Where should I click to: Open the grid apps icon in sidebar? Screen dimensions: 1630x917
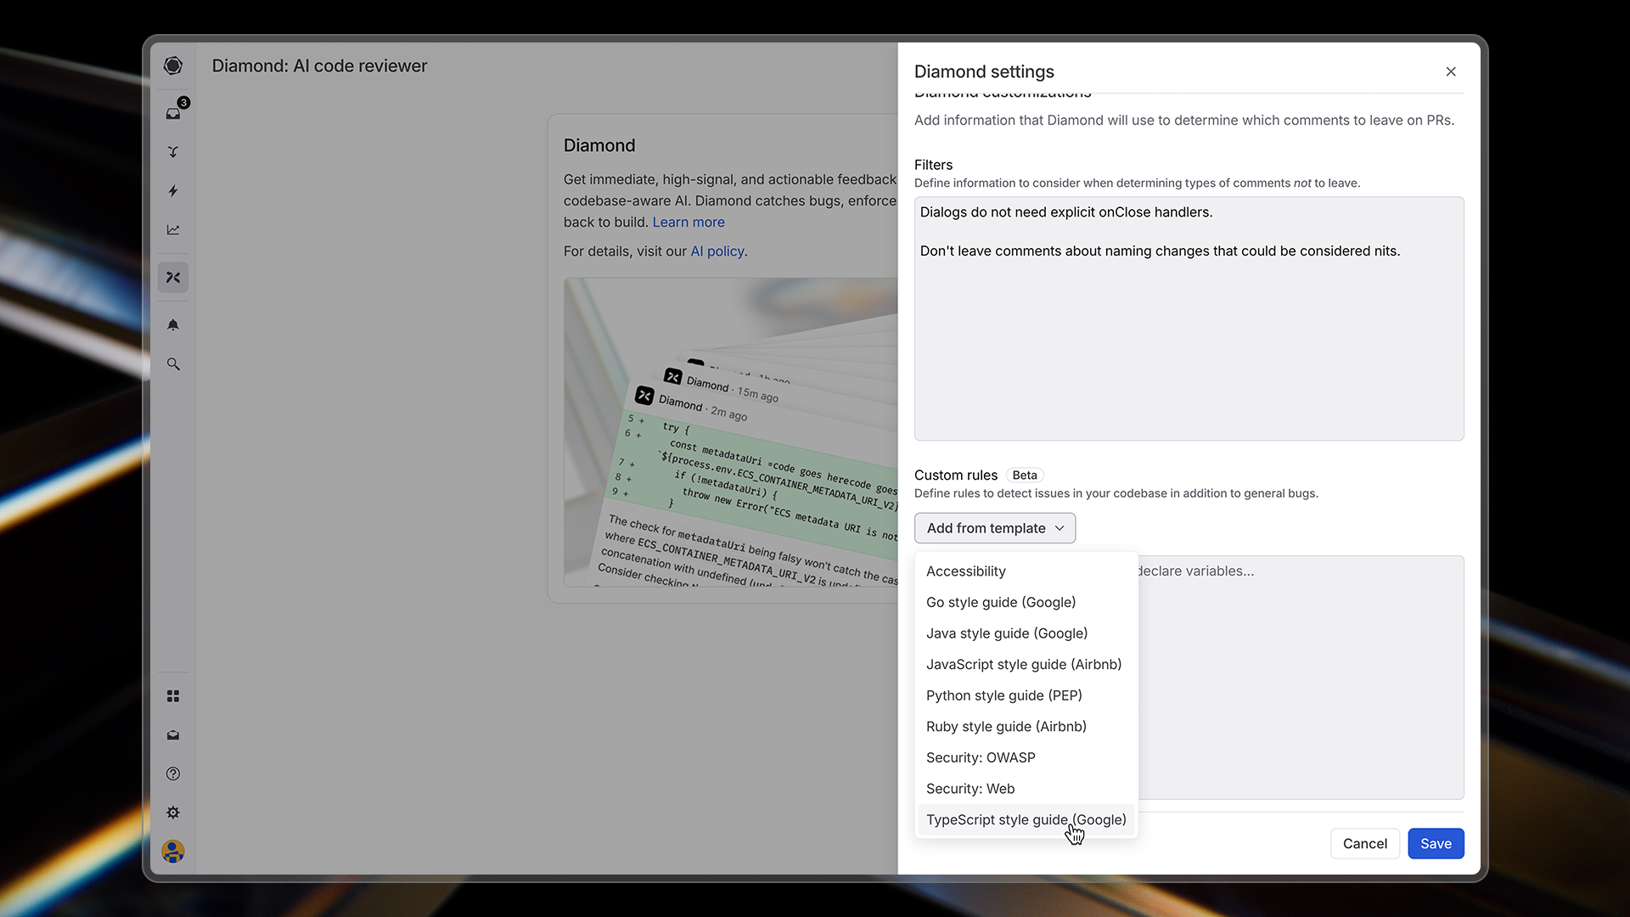pos(173,696)
